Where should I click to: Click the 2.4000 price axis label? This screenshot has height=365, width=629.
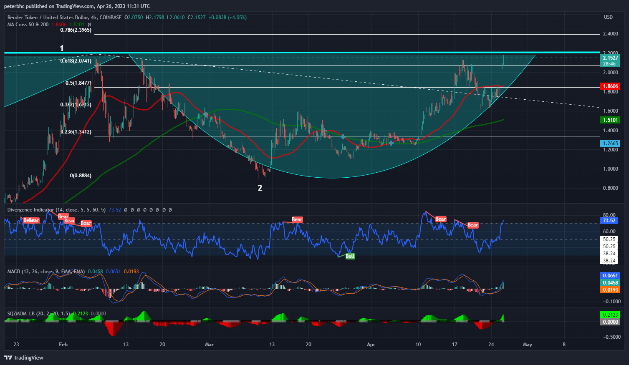(x=611, y=34)
